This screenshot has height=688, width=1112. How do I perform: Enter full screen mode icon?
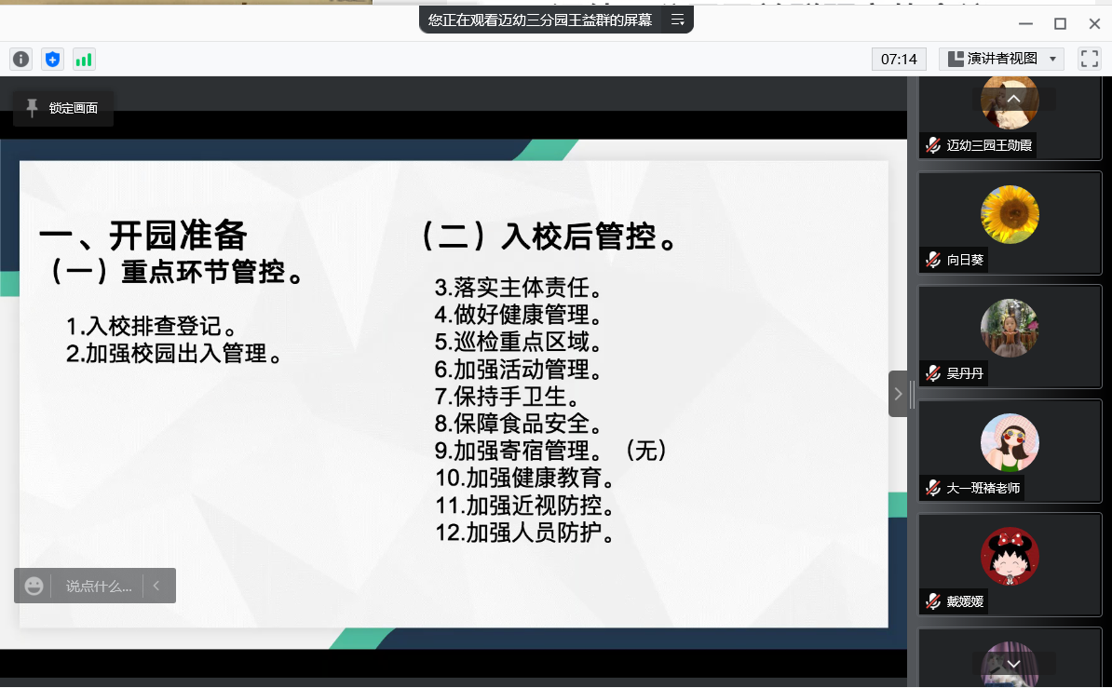1090,59
